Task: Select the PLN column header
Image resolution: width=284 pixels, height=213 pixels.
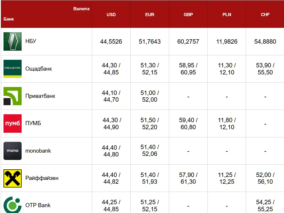Action: 227,15
